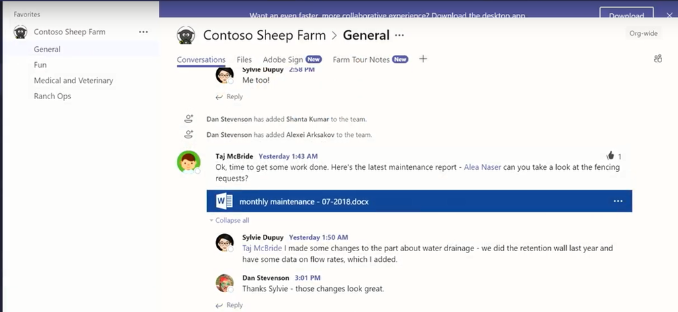Open more options next to General channel title

(x=399, y=35)
